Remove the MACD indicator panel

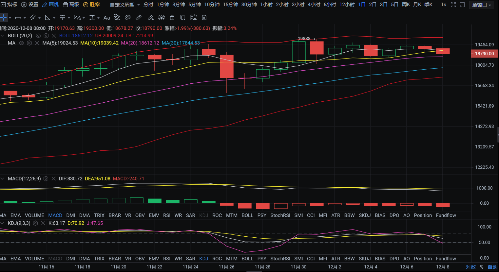point(53,179)
